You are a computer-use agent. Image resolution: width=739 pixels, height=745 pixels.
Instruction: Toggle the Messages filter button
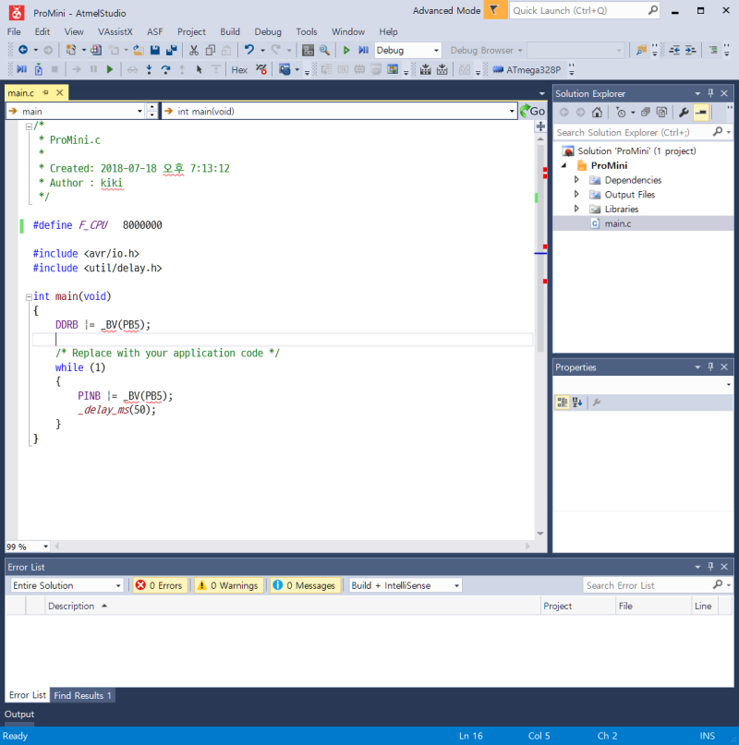pyautogui.click(x=304, y=585)
